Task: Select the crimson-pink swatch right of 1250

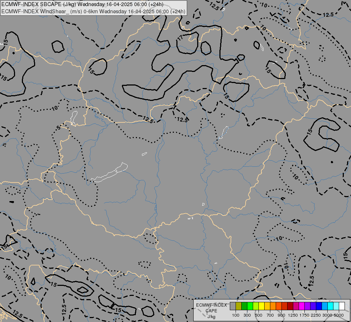Action: click(x=296, y=306)
